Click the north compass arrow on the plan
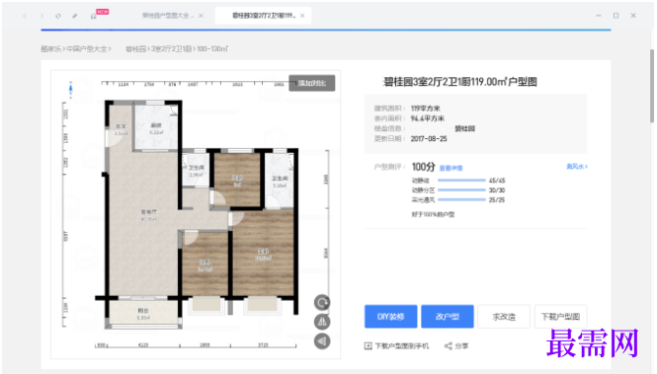This screenshot has width=657, height=374. coord(71,90)
